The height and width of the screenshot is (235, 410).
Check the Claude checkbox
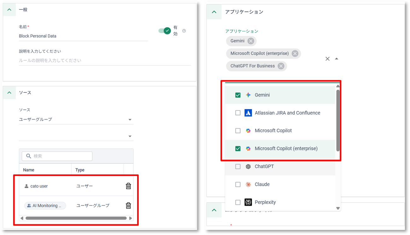click(238, 185)
